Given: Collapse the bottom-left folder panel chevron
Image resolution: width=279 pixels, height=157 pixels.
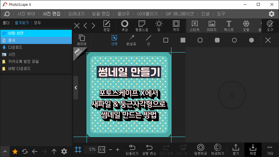Looking at the screenshot, I should pyautogui.click(x=5, y=151).
